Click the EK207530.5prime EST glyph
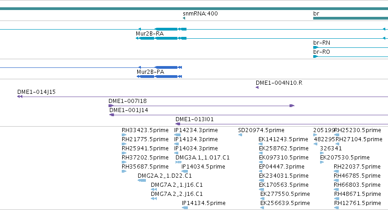This screenshot has height=210, width=388. click(322, 162)
